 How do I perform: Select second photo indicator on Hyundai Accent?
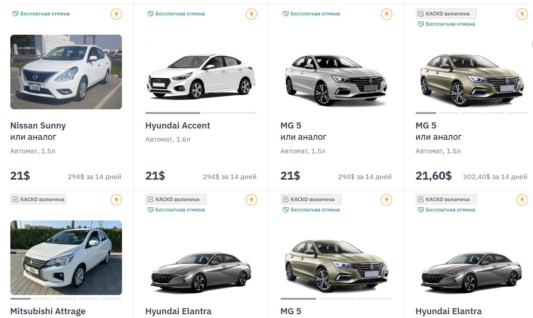(230, 113)
